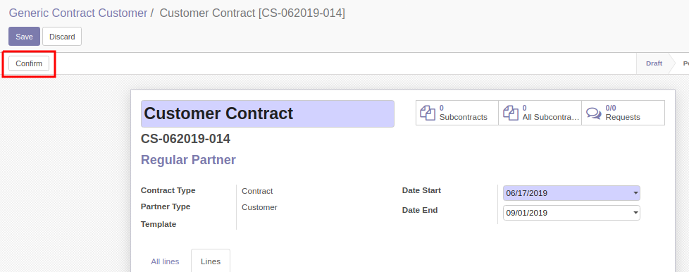The image size is (689, 272).
Task: Click the Contract Type value Contract
Action: pyautogui.click(x=258, y=191)
